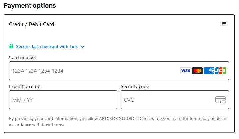Click the "Security code" label
This screenshot has width=239, height=139.
135,86
